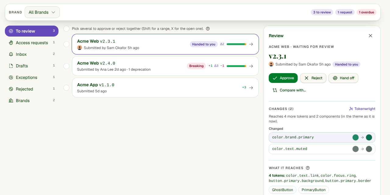The image size is (390, 195).
Task: Click the Approve checkmark icon
Action: 275,78
